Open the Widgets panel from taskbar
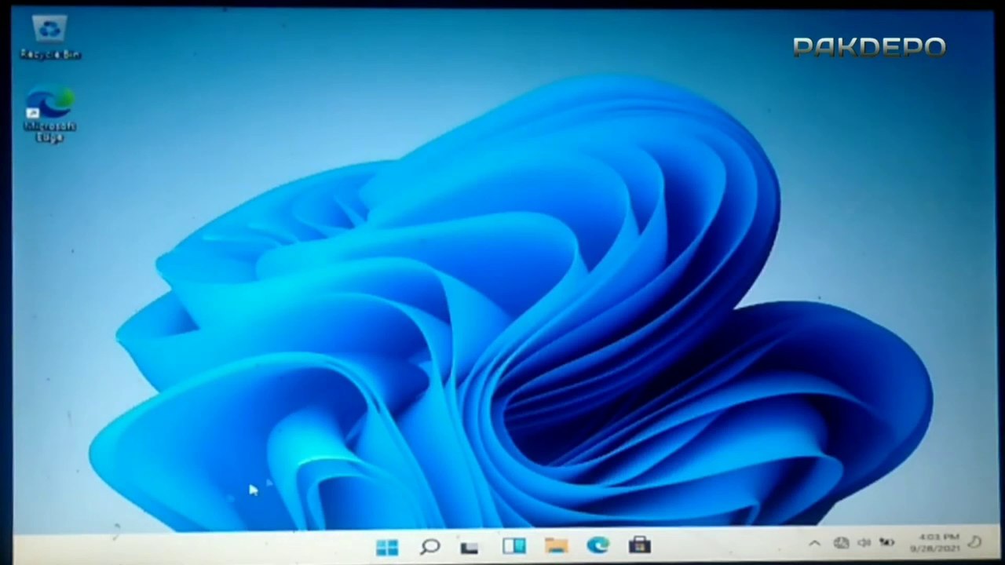 513,546
